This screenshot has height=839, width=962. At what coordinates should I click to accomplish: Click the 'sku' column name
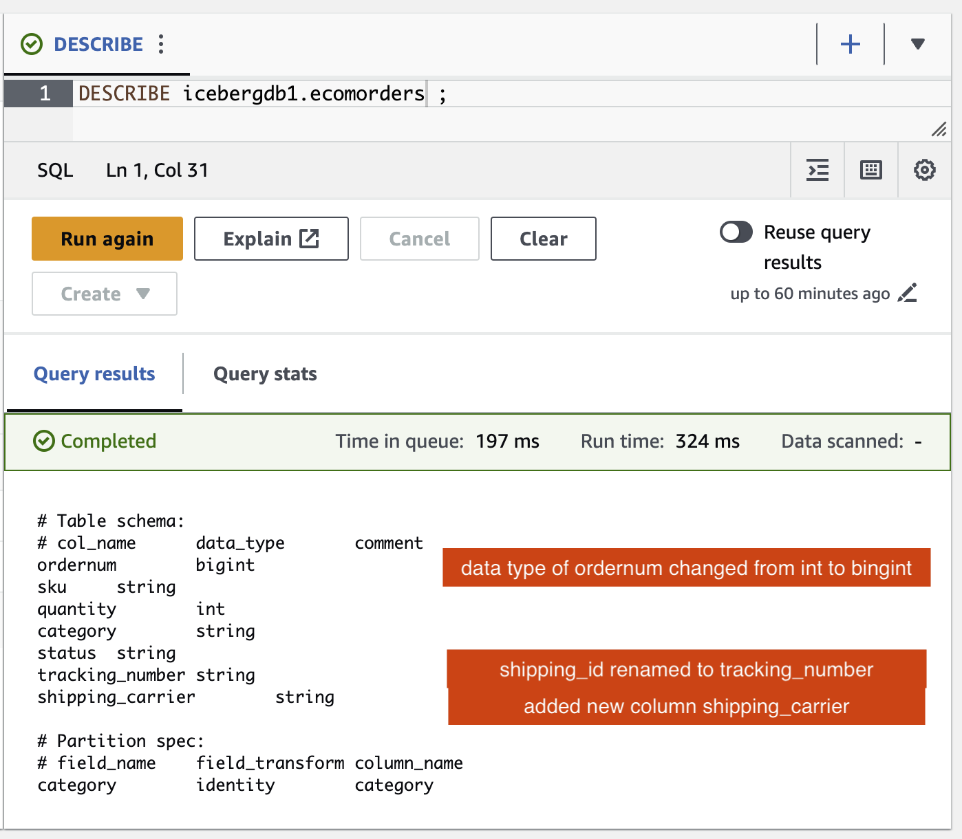(x=52, y=587)
